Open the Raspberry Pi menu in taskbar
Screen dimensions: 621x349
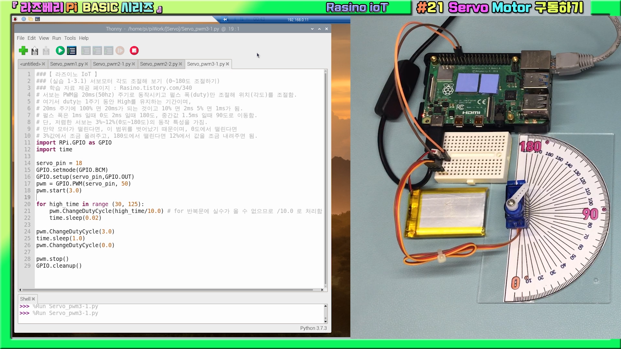[x=15, y=19]
